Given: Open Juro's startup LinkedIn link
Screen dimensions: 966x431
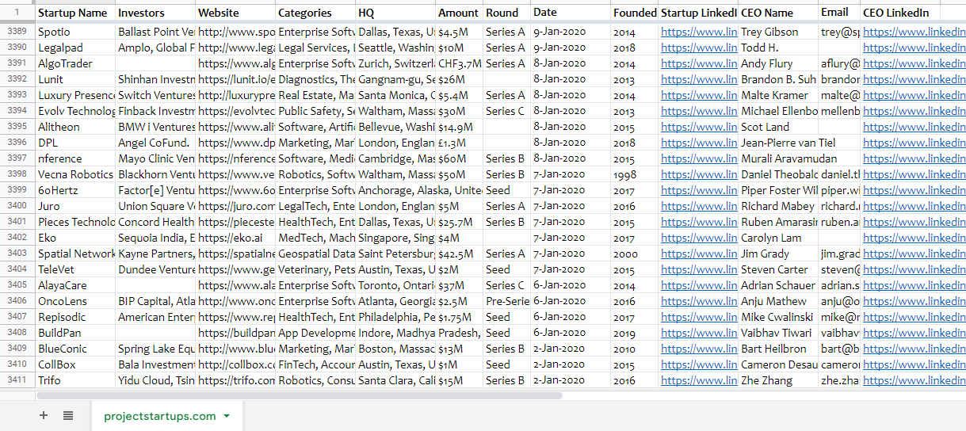Looking at the screenshot, I should coord(699,206).
